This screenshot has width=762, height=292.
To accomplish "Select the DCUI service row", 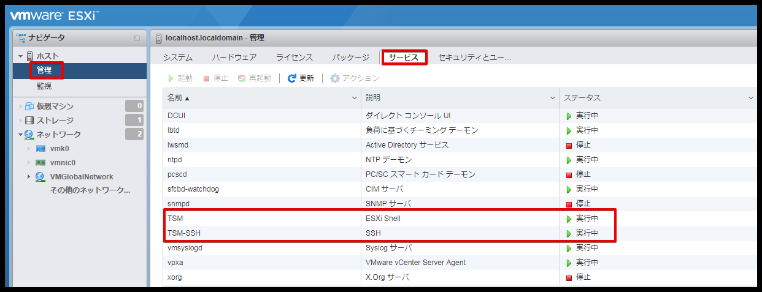I will pos(460,116).
